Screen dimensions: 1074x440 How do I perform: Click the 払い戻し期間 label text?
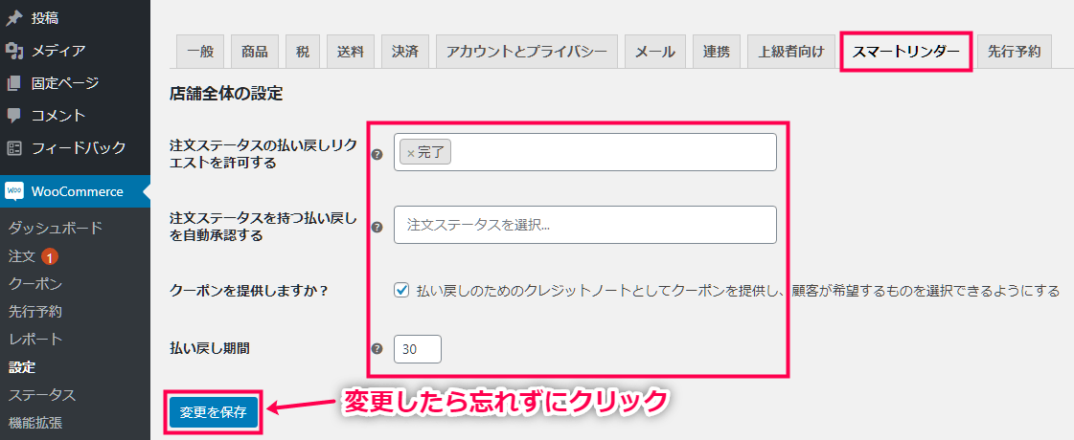click(209, 347)
